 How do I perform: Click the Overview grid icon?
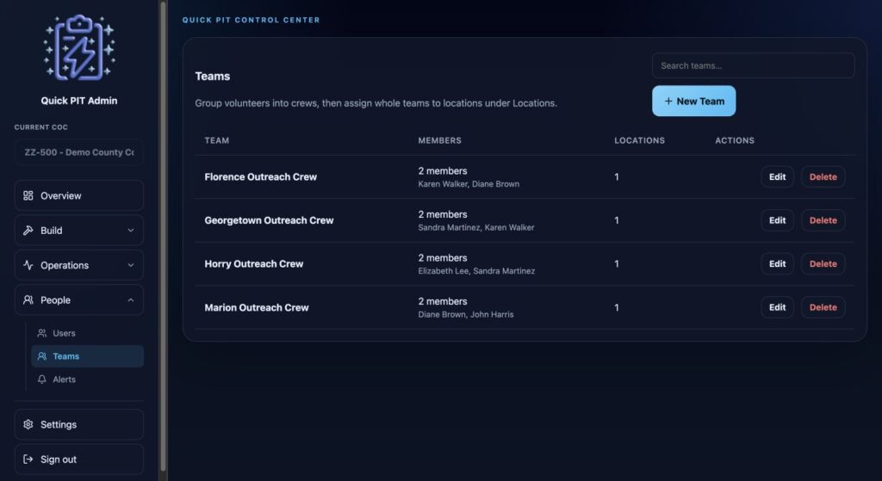(28, 195)
